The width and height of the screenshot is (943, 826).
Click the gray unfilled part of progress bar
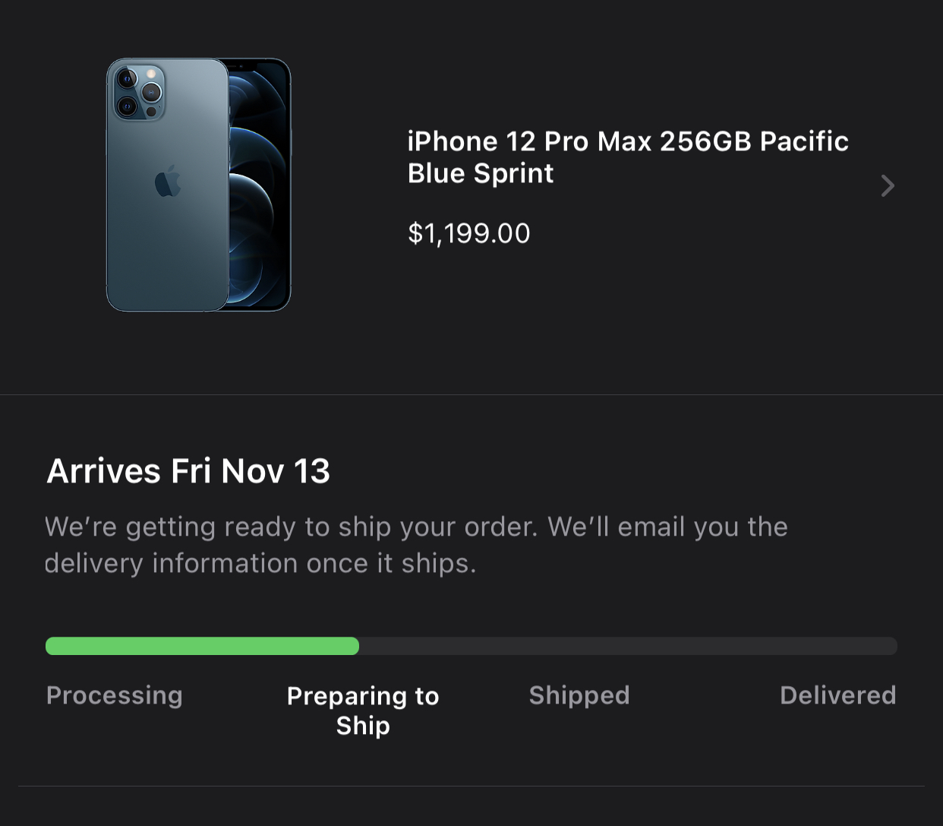coord(627,646)
